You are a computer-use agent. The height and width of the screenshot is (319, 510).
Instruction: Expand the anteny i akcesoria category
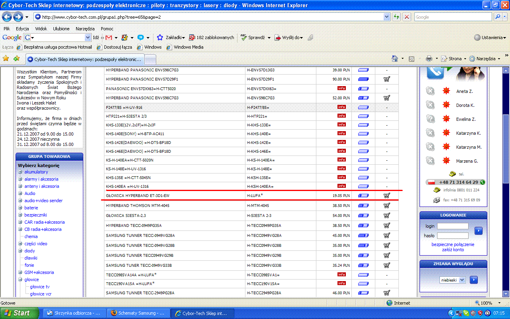(20, 186)
